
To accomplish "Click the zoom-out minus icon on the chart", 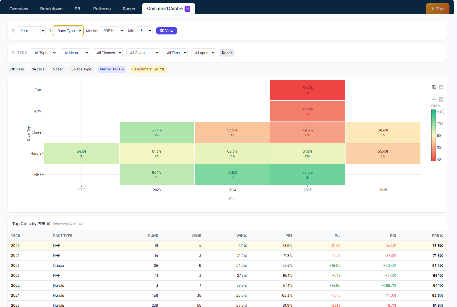I will (441, 99).
